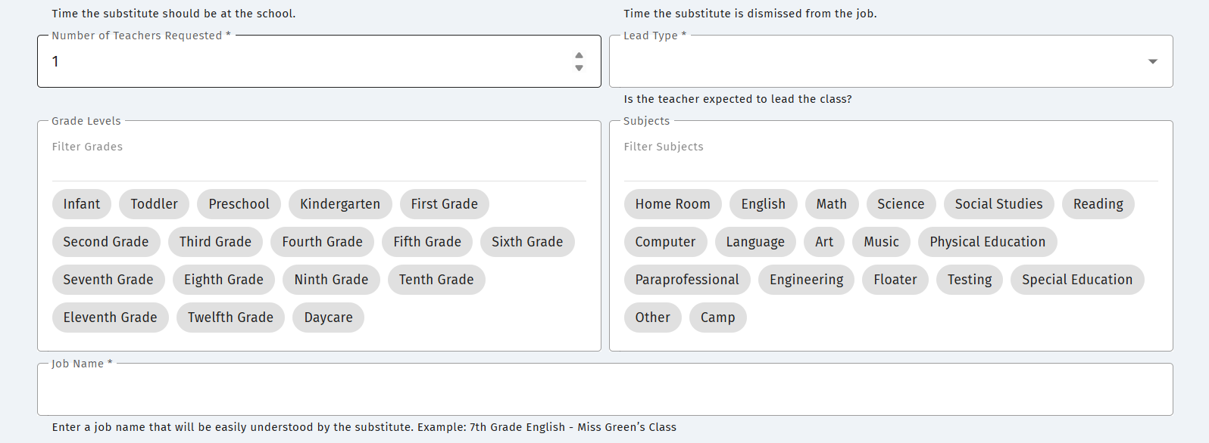Toggle the Sixth Grade chip
Screen dimensions: 1209x443
527,242
